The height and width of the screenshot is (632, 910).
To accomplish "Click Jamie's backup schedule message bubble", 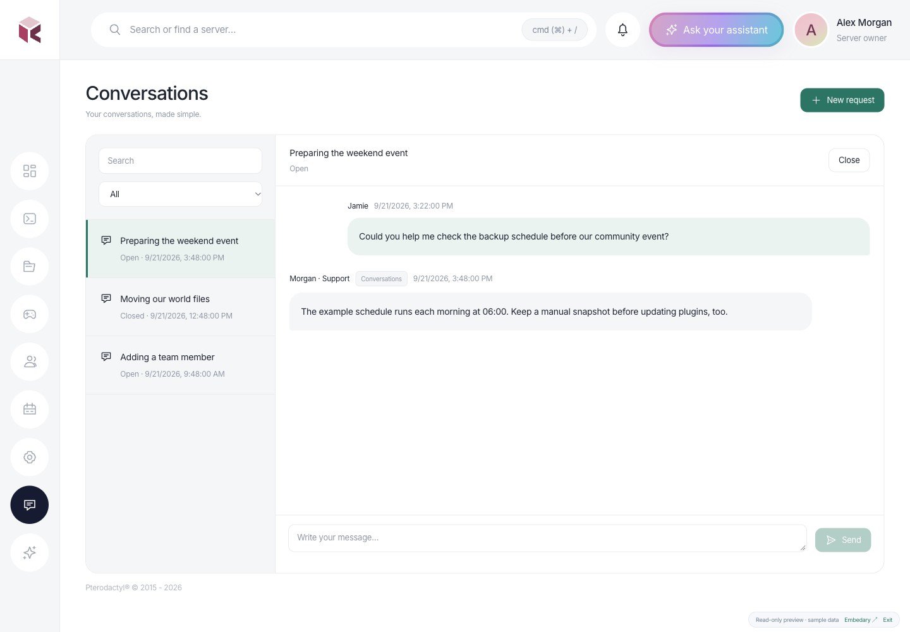I will 609,236.
